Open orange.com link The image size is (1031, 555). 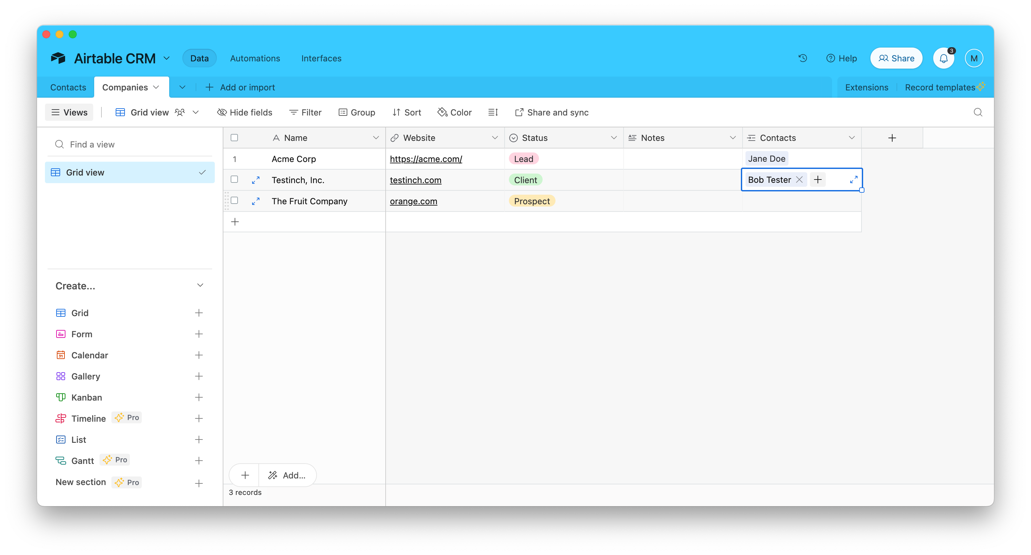click(413, 201)
